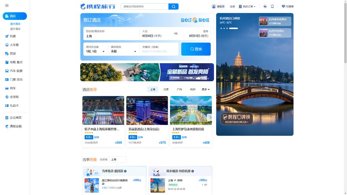
Task: Click the blue 搜索 hotel search button
Action: click(196, 49)
